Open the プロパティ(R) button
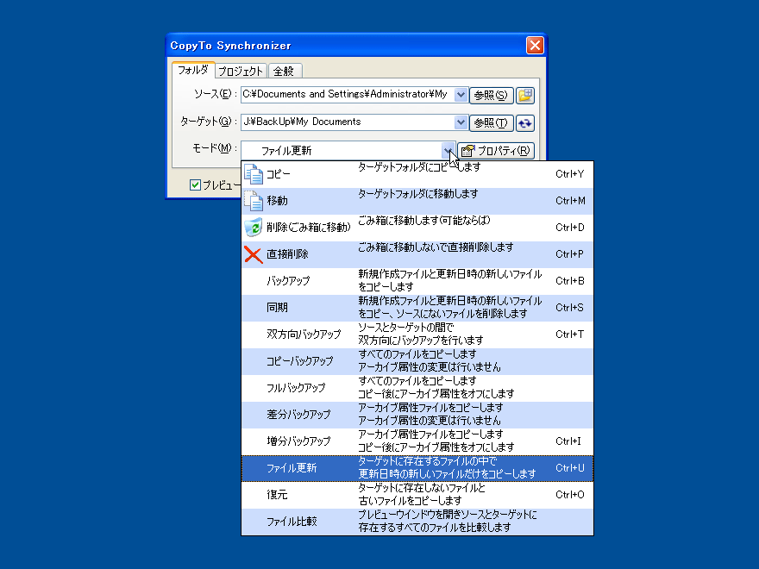The height and width of the screenshot is (569, 759). pyautogui.click(x=496, y=151)
